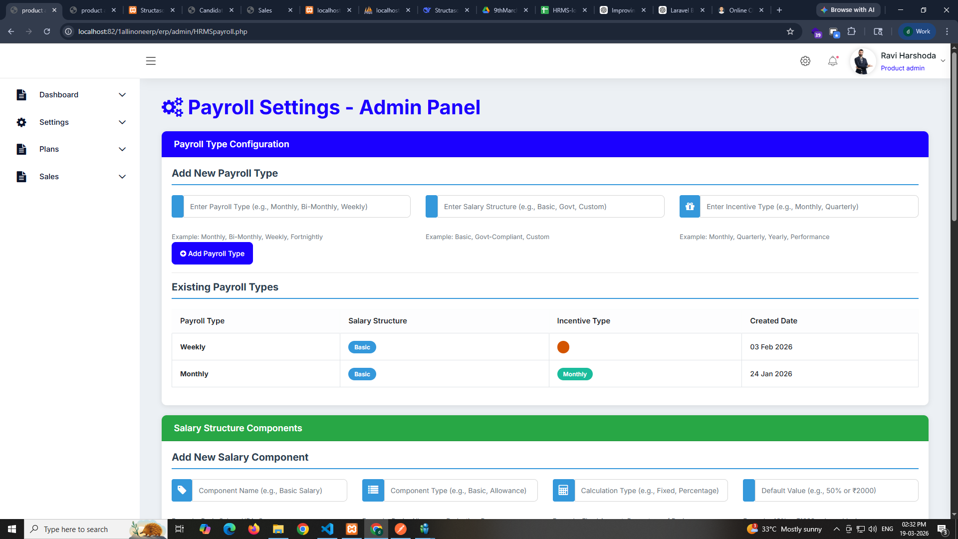This screenshot has width=958, height=539.
Task: Focus the Enter Incentive Type input field
Action: click(809, 207)
